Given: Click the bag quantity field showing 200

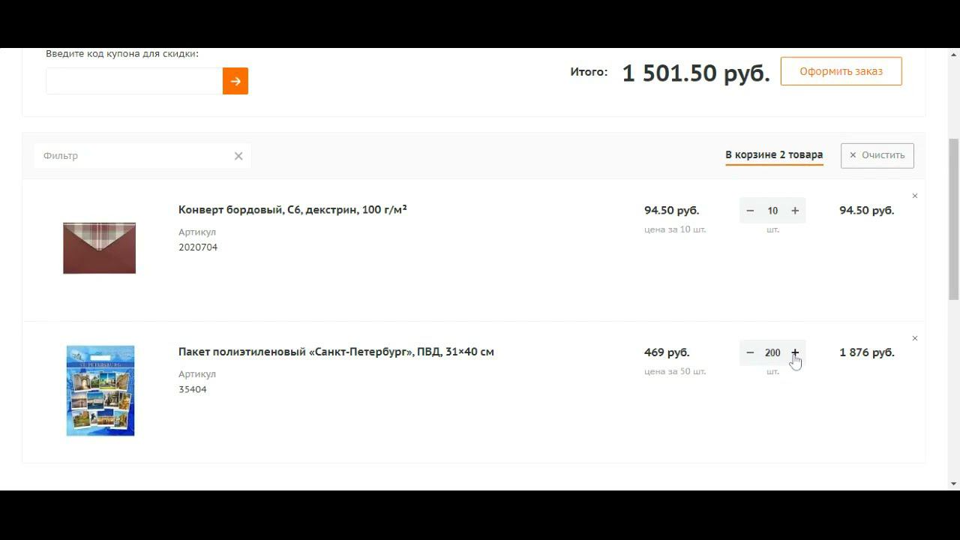Looking at the screenshot, I should [772, 352].
